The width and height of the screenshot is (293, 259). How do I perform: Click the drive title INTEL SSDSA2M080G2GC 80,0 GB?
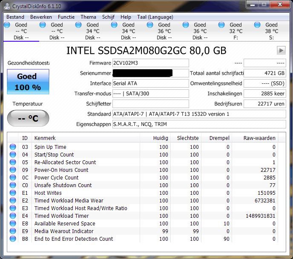click(x=146, y=51)
